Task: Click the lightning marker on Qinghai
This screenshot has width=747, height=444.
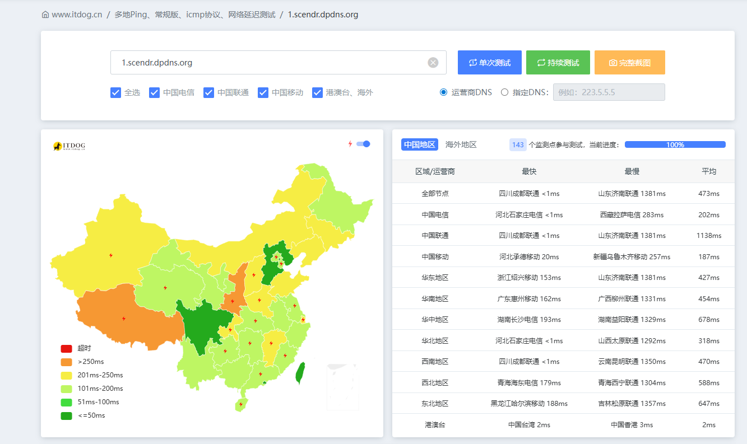Action: tap(165, 288)
